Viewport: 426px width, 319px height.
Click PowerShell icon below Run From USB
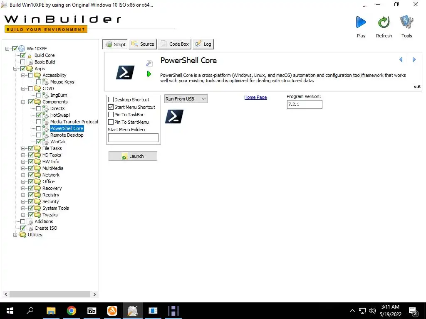174,116
